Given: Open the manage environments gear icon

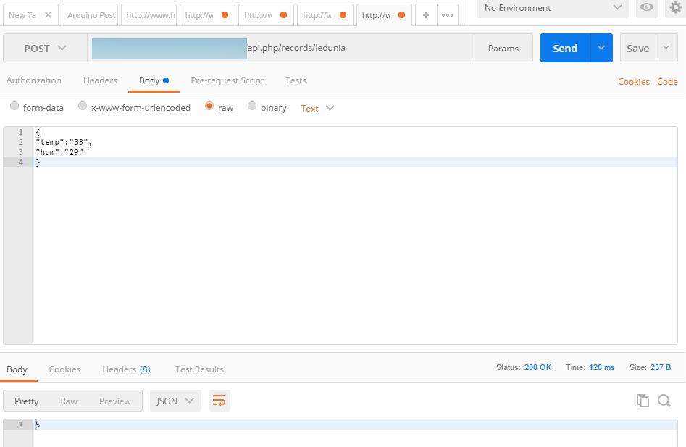Looking at the screenshot, I should [x=676, y=7].
